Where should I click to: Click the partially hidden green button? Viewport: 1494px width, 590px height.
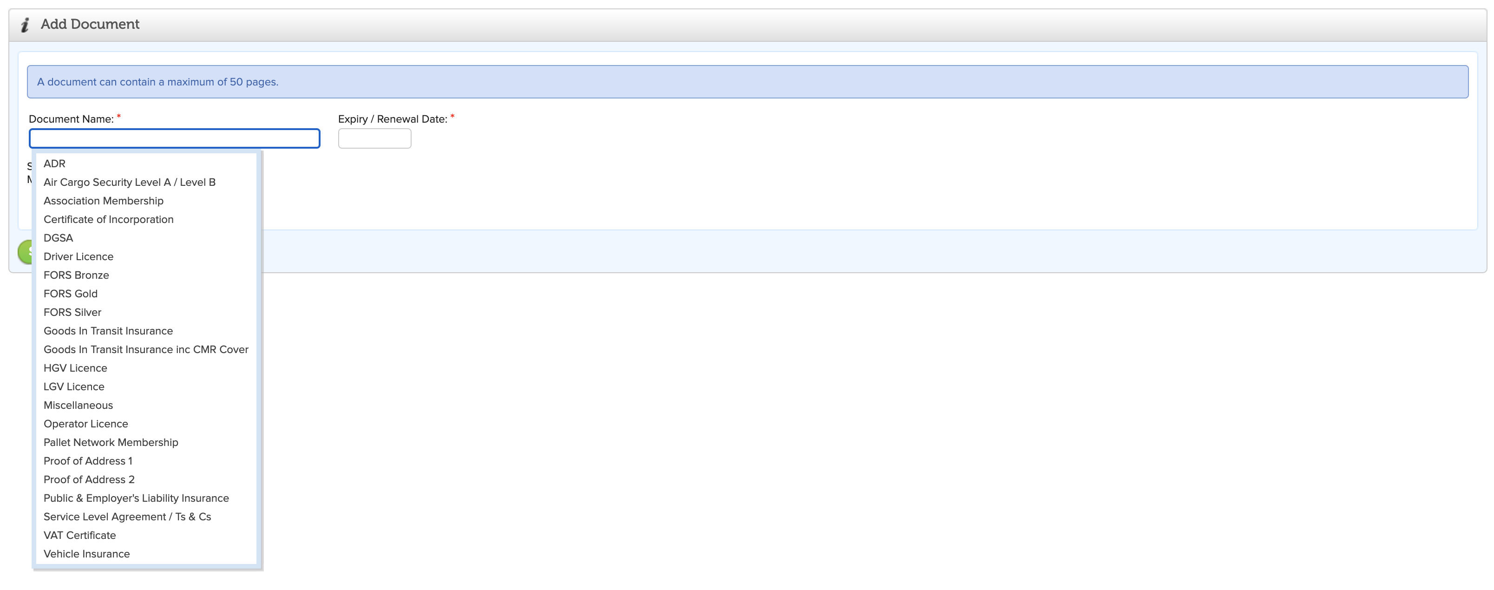(25, 252)
